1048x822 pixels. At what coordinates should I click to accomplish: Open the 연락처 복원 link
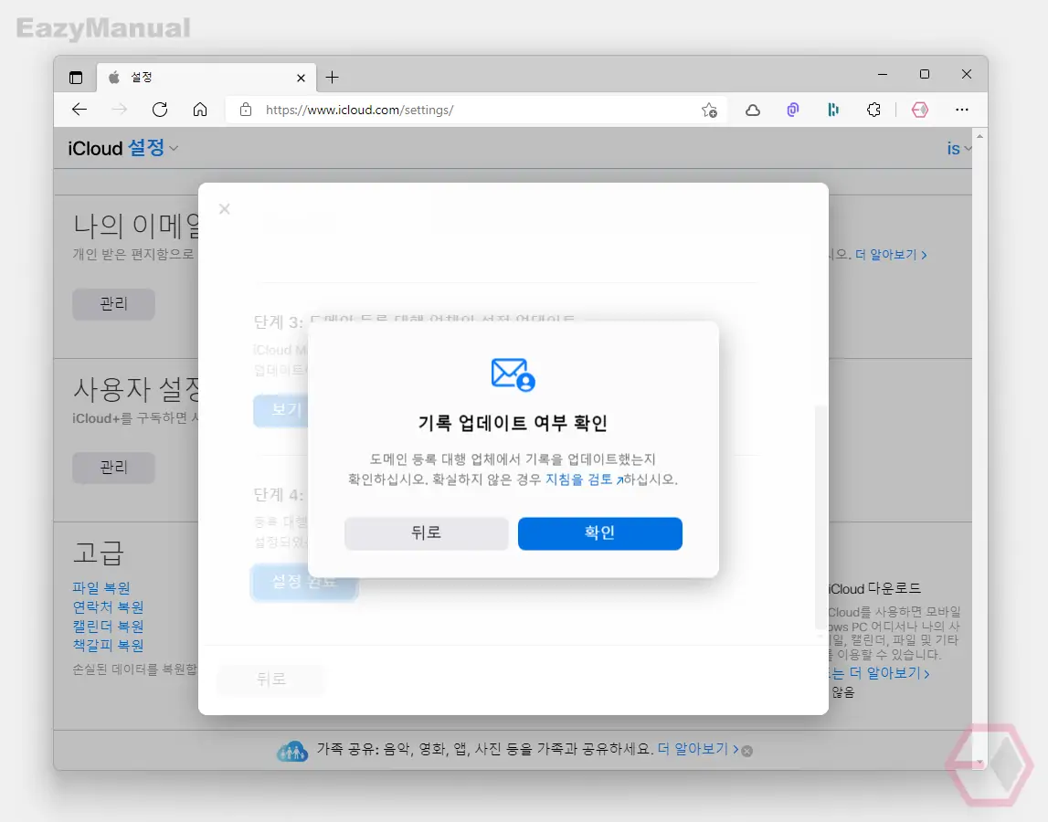pyautogui.click(x=109, y=606)
